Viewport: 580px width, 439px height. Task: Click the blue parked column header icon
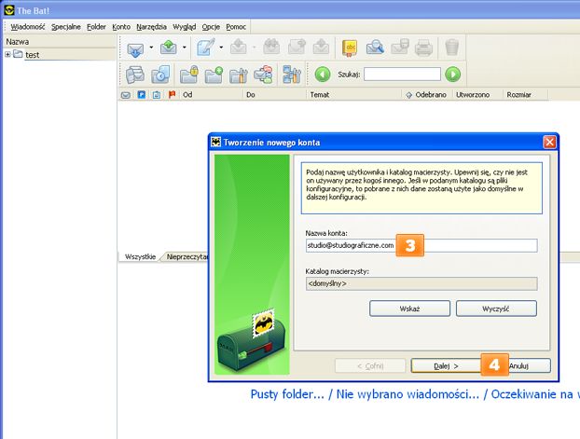coord(142,95)
